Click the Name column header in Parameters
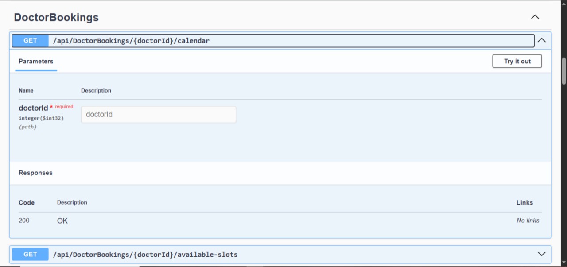Viewport: 567px width, 267px height. 26,90
